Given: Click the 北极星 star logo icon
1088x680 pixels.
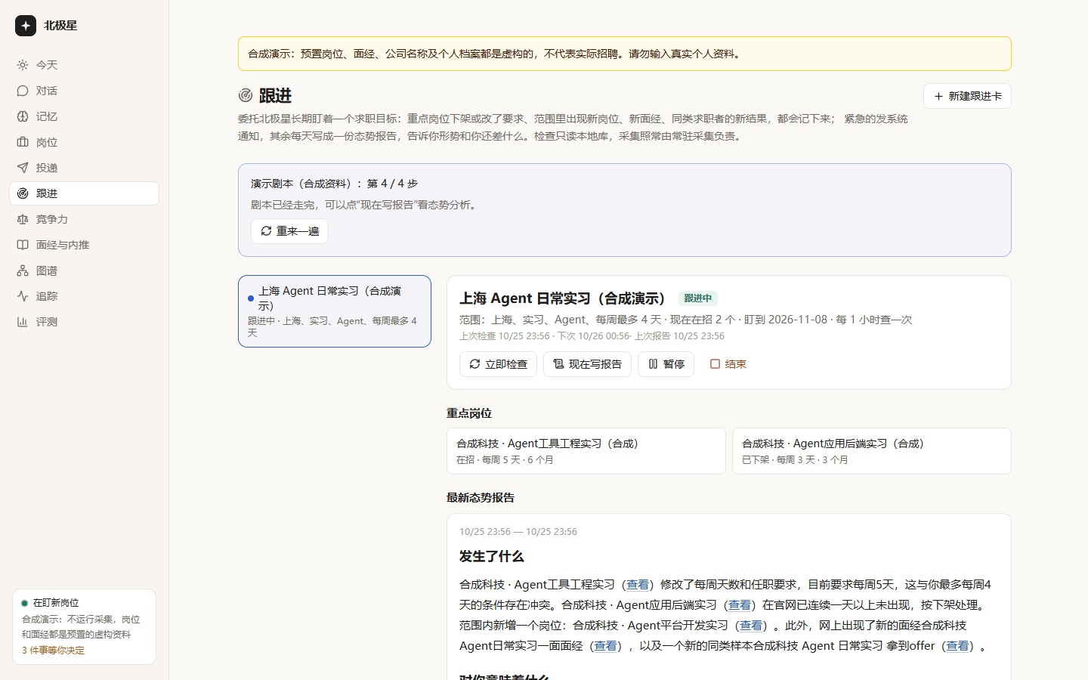Looking at the screenshot, I should point(26,26).
